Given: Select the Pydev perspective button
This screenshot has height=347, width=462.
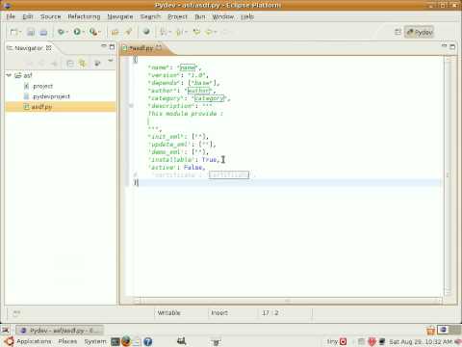Looking at the screenshot, I should (x=420, y=32).
